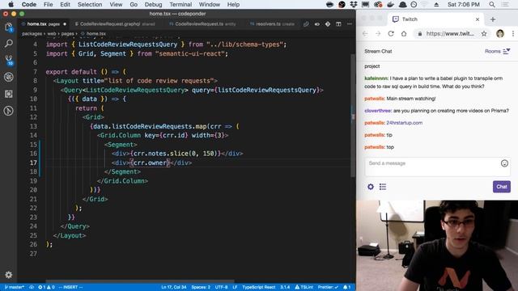Click the TSLint warning in status bar

(304, 288)
